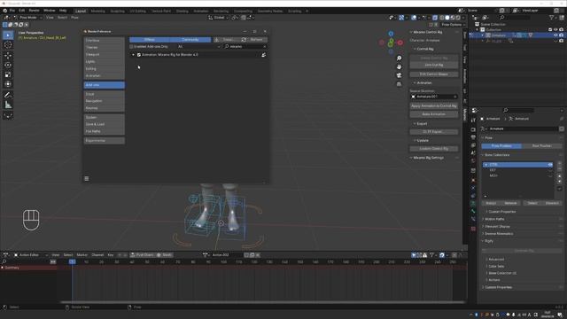
Task: Click Edit Control Shape button
Action: [x=434, y=74]
